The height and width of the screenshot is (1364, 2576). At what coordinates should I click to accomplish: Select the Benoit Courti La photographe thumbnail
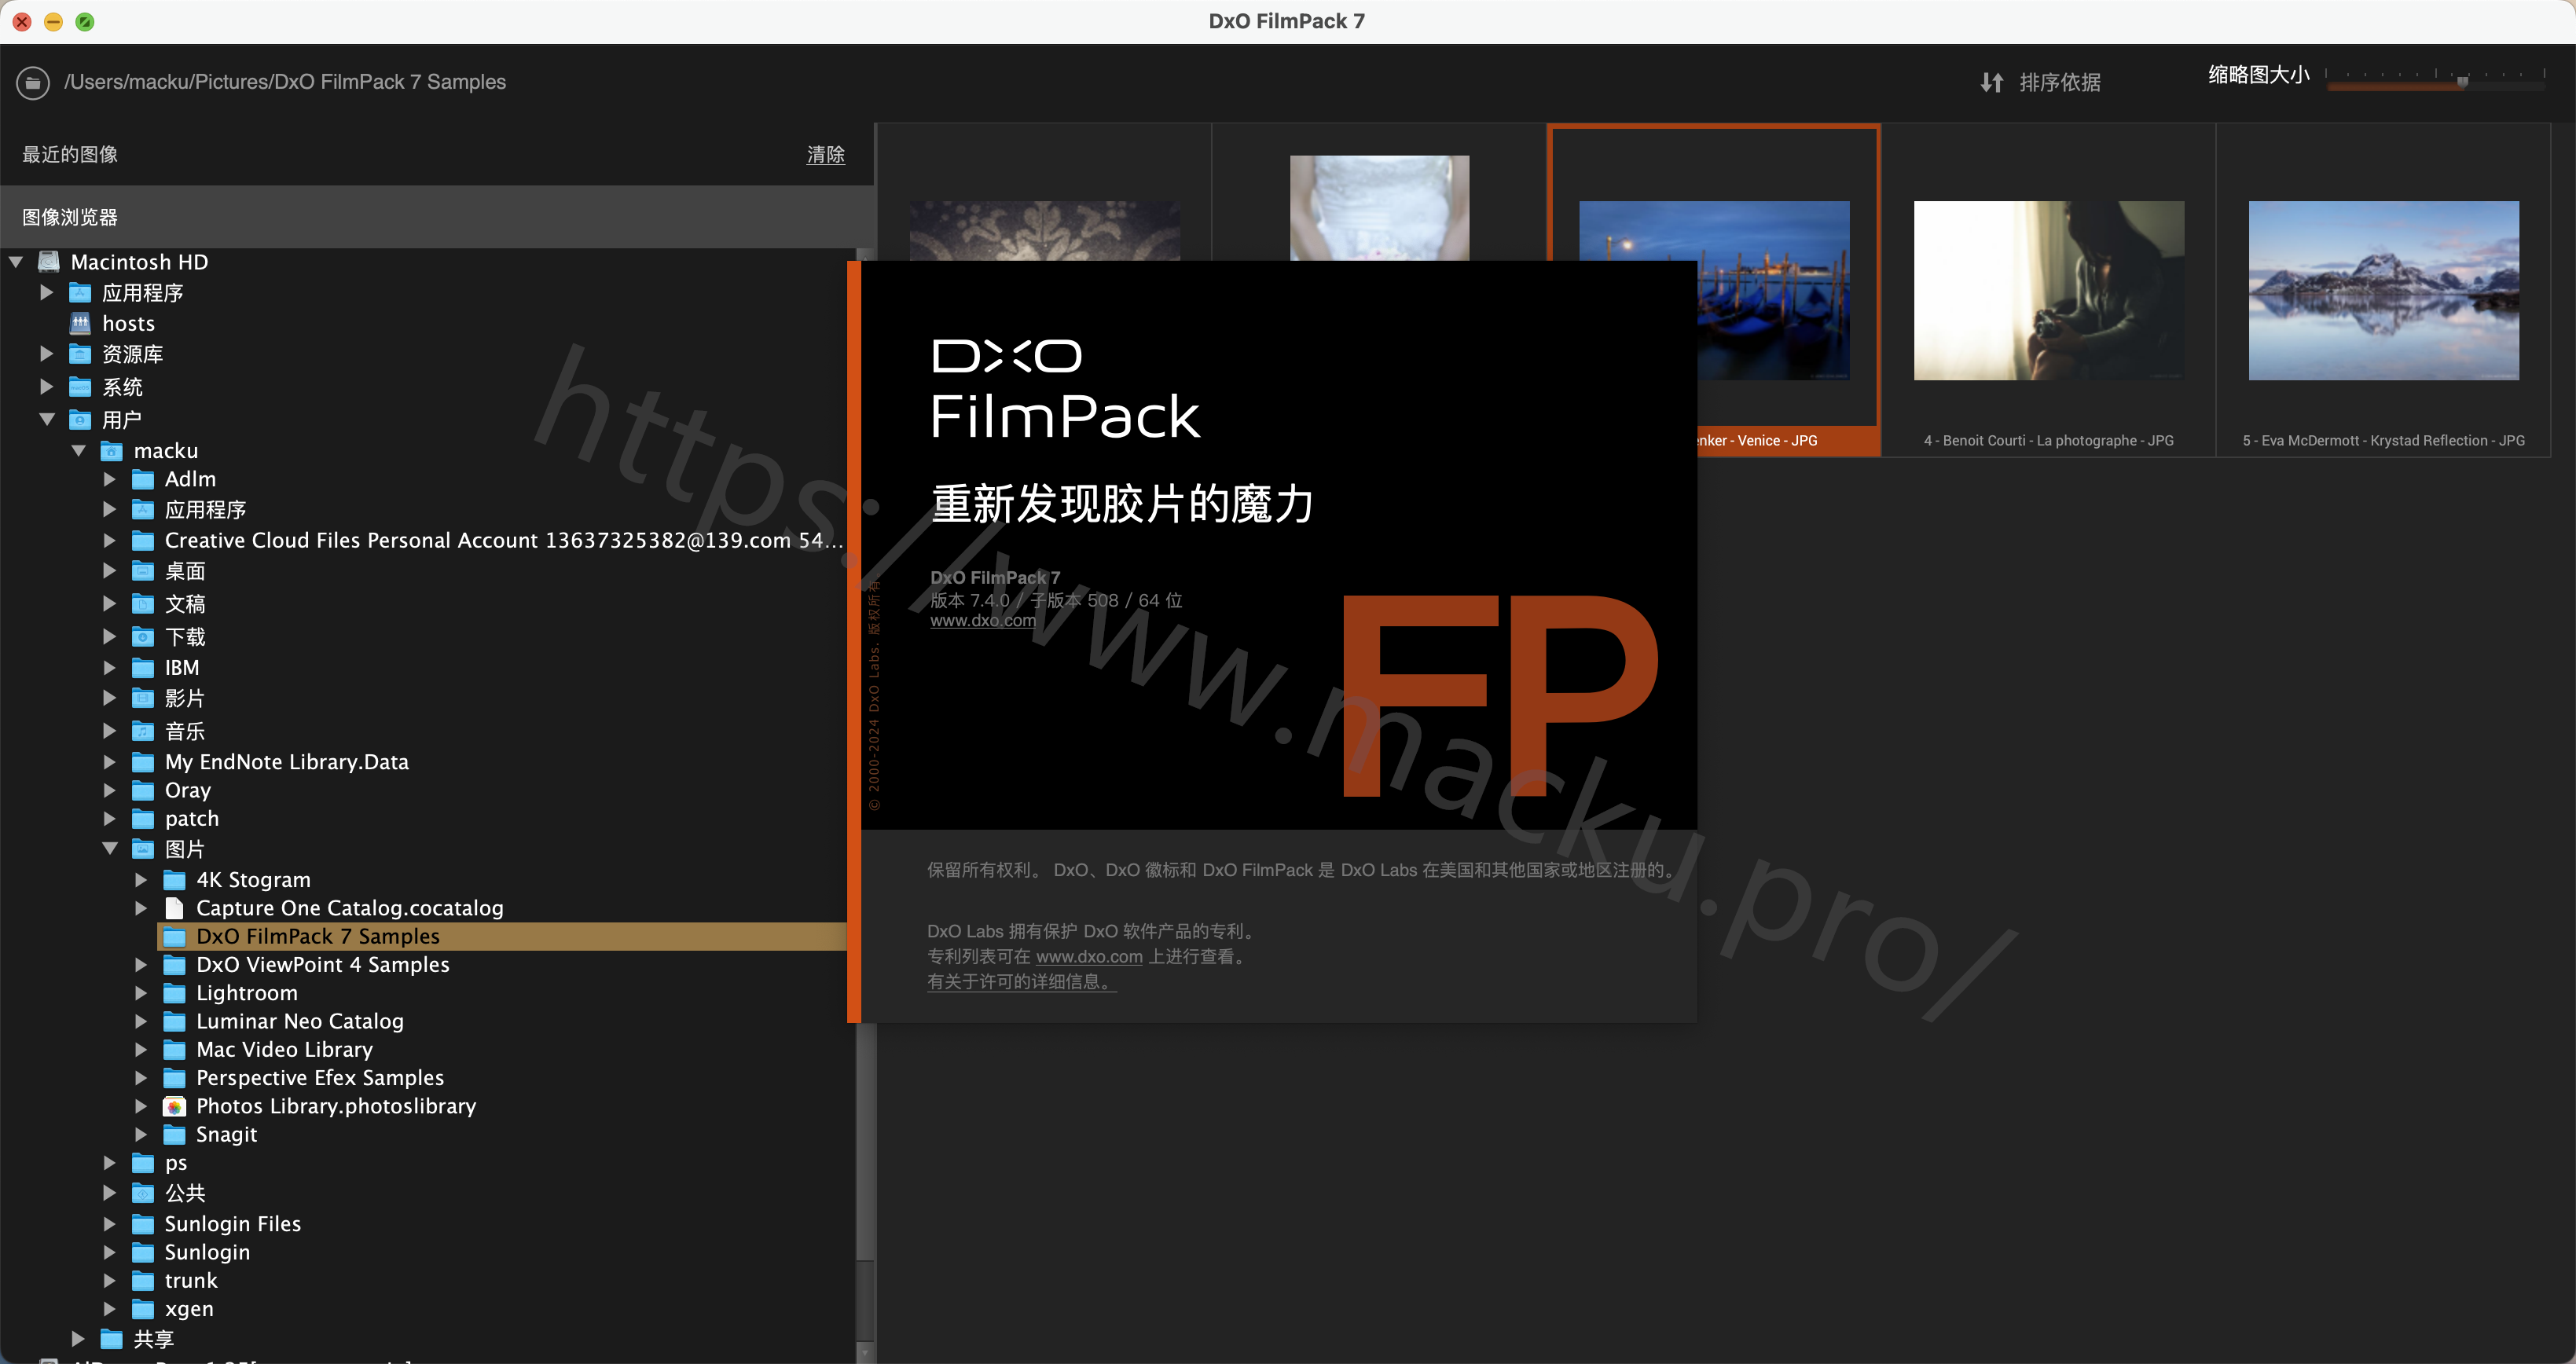click(x=2049, y=290)
